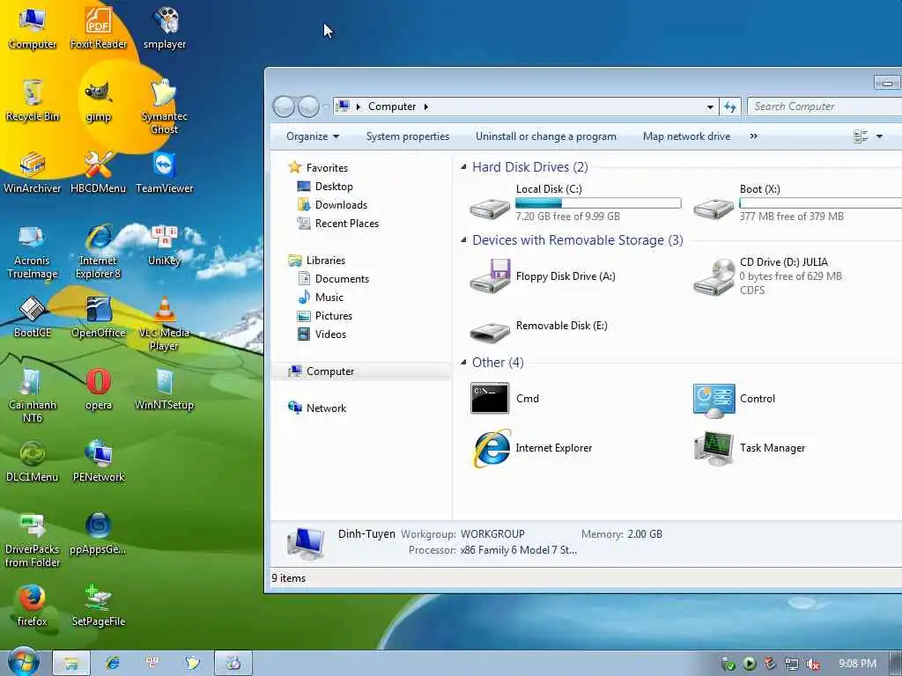Expand address bar history dropdown
The height and width of the screenshot is (676, 902).
[x=710, y=107]
